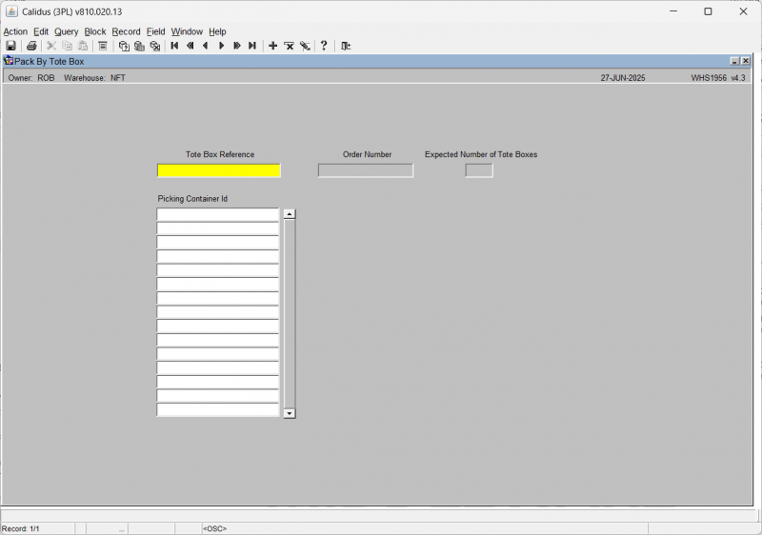Viewport: 762px width, 535px height.
Task: Click the Picking Container list scroll-up arrow
Action: pyautogui.click(x=290, y=214)
